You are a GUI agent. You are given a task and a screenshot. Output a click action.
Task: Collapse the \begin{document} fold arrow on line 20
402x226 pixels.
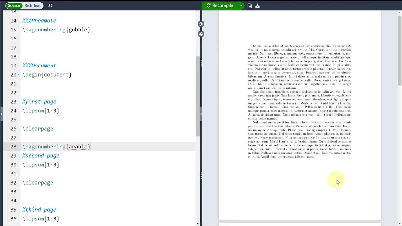pyautogui.click(x=19, y=75)
